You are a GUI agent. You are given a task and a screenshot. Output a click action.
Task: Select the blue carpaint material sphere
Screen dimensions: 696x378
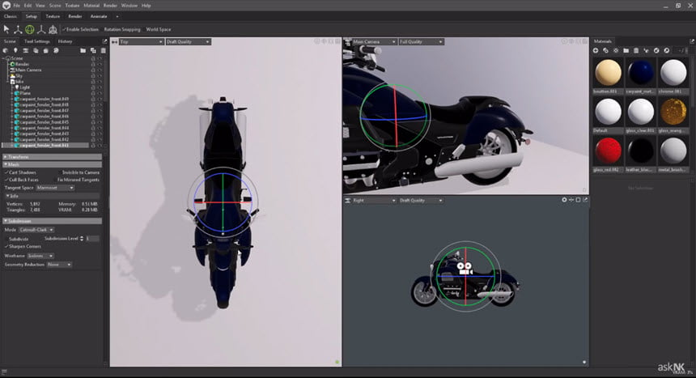[x=640, y=72]
